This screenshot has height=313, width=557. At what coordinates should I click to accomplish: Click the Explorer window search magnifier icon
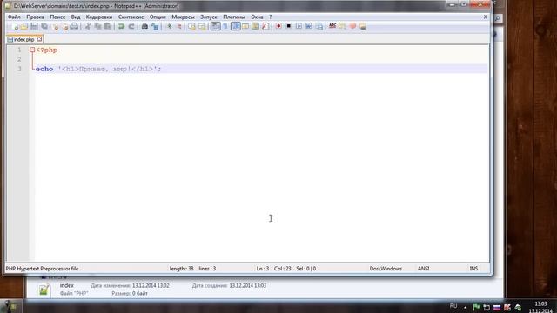pos(498,18)
